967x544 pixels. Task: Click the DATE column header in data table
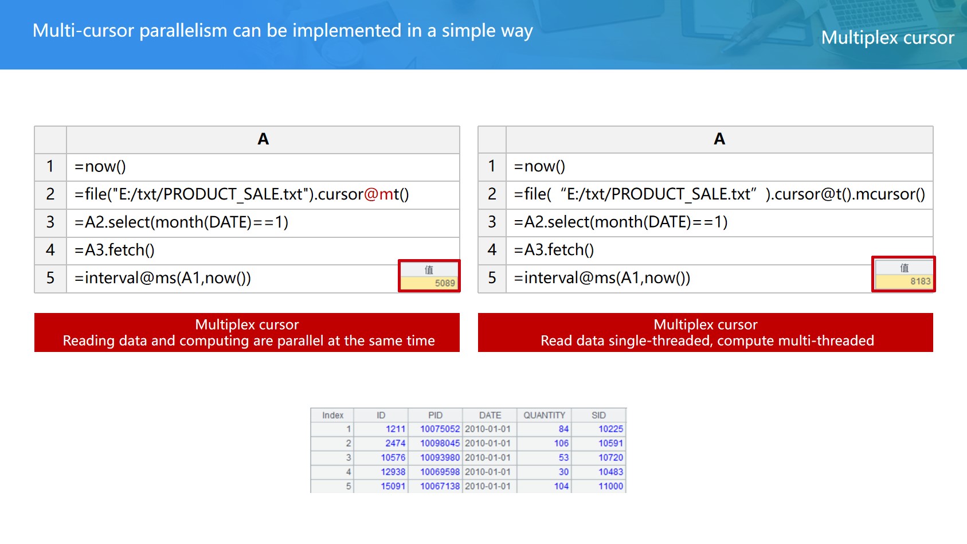coord(490,415)
